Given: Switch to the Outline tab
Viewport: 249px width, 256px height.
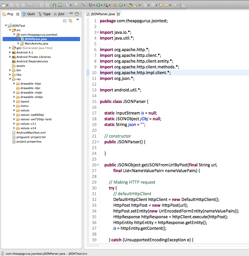Looking at the screenshot, I should [28, 14].
